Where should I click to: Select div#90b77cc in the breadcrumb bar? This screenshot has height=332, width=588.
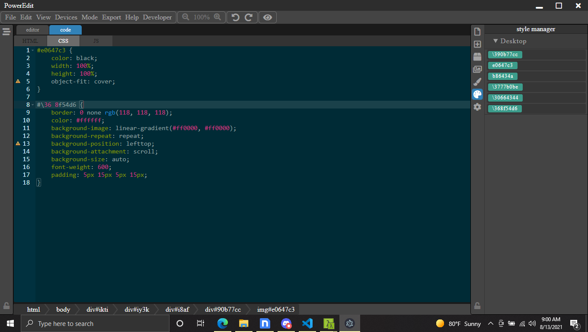[x=223, y=309]
